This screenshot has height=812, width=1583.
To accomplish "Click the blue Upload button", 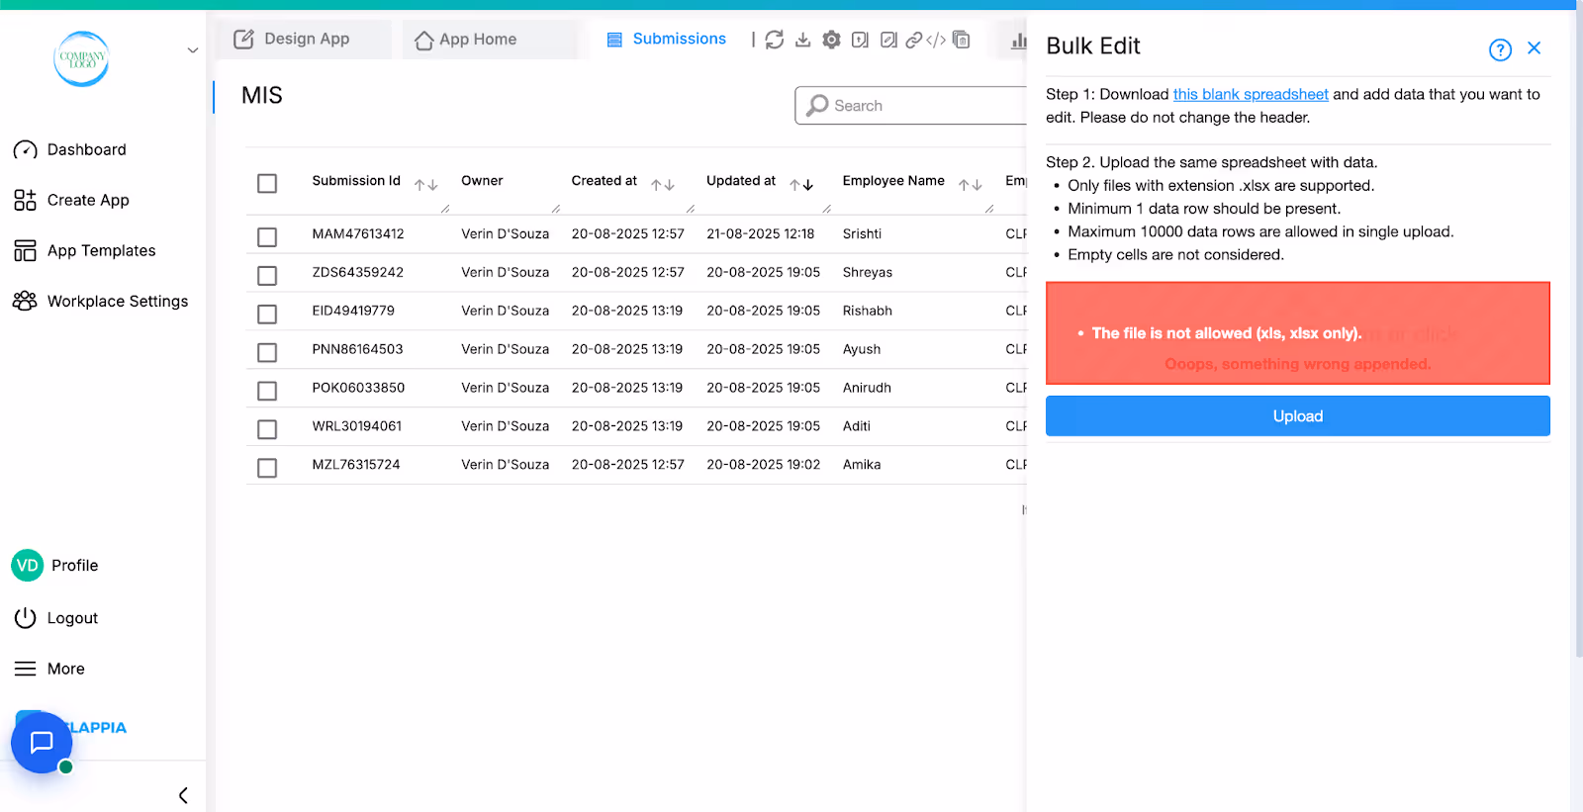I will 1298,416.
